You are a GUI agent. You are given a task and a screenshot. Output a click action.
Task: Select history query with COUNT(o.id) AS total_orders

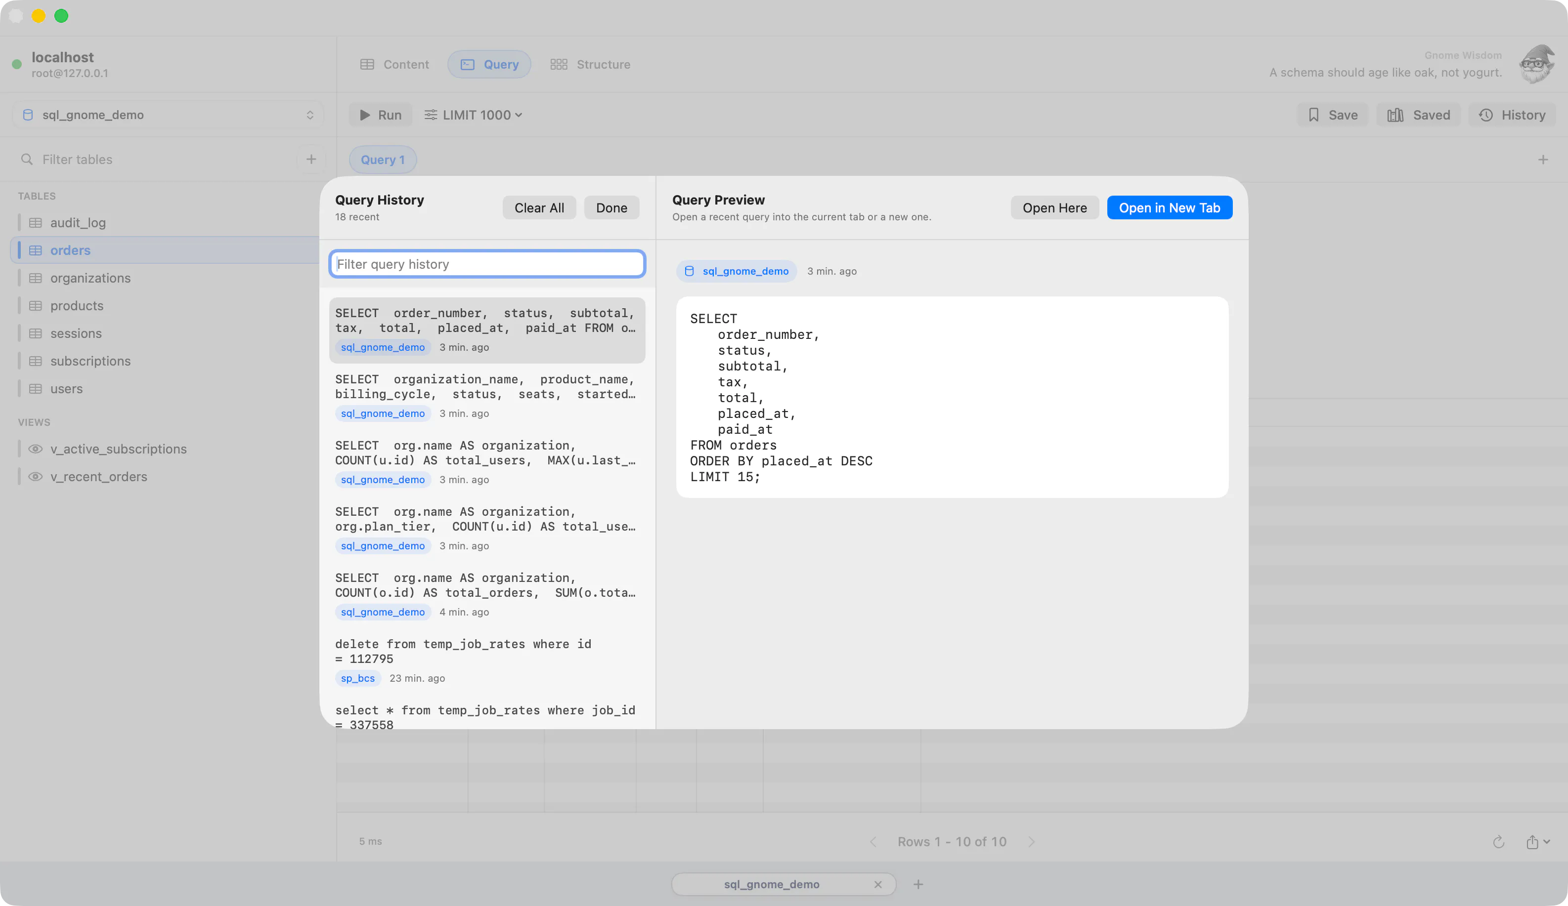487,595
